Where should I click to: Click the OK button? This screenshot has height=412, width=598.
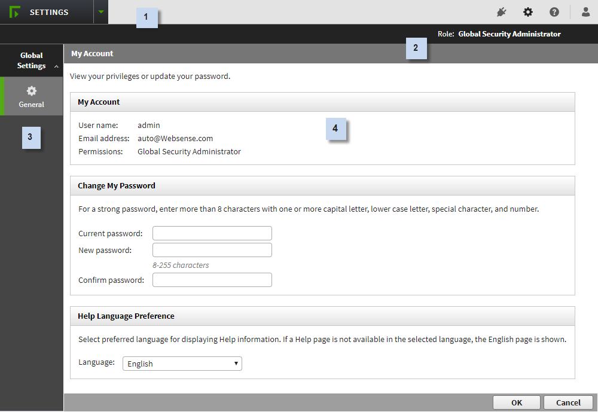pos(517,402)
